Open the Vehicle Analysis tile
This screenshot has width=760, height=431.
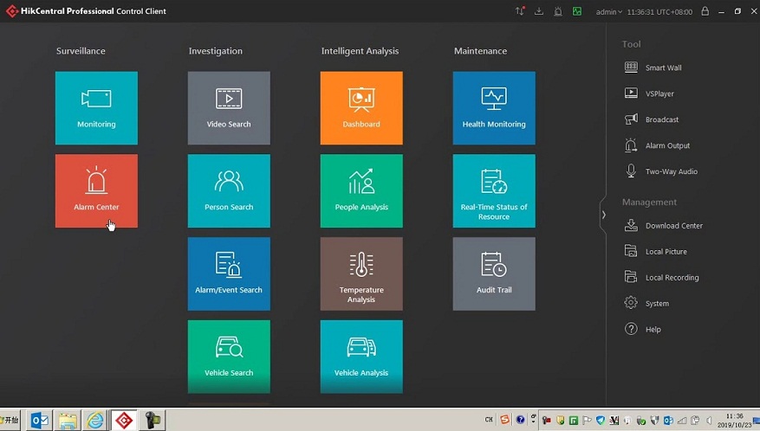coord(361,357)
